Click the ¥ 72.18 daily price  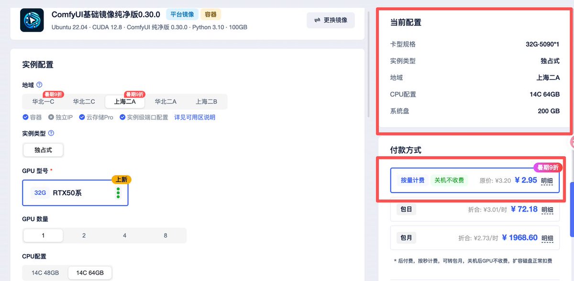[x=524, y=209]
